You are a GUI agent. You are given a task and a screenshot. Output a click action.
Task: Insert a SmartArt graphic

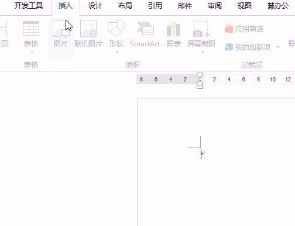point(145,34)
